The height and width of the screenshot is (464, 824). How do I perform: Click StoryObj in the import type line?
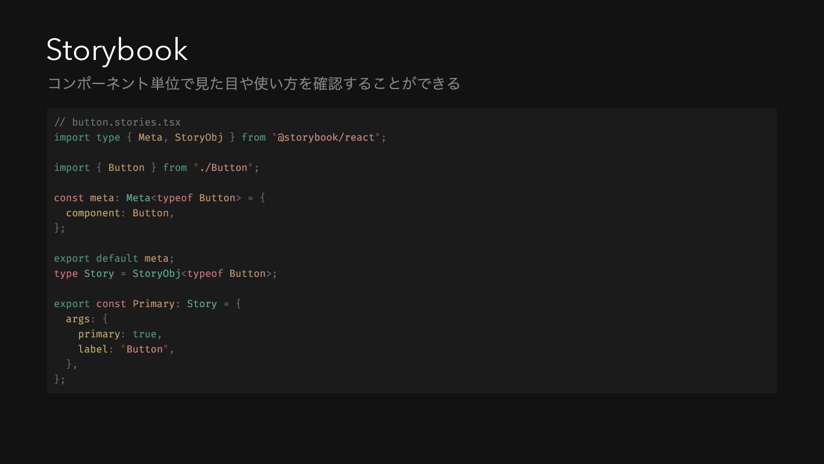(199, 137)
